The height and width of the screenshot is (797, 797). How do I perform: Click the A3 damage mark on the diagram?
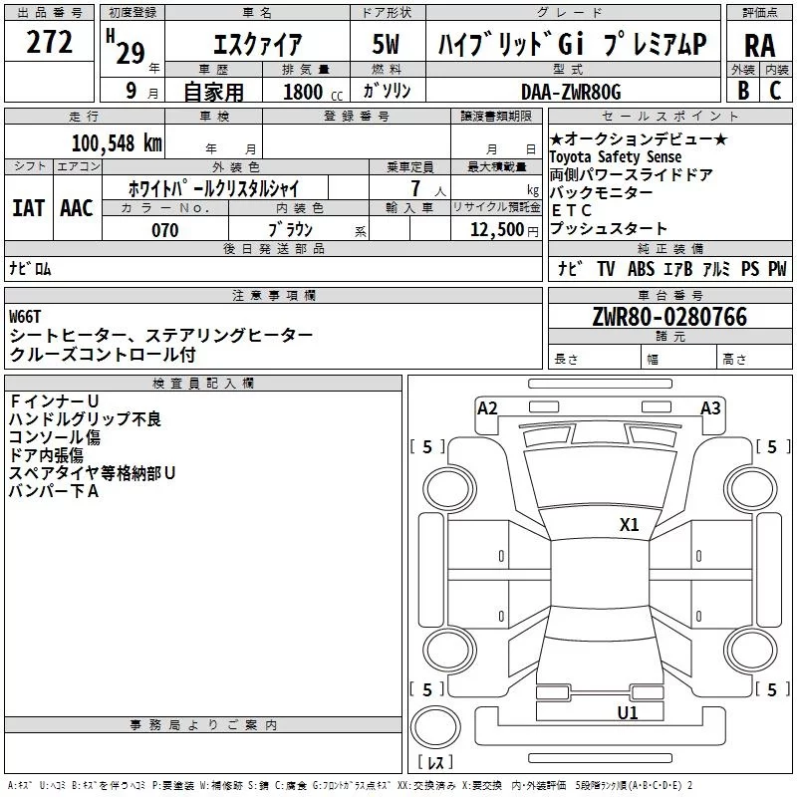click(x=710, y=407)
